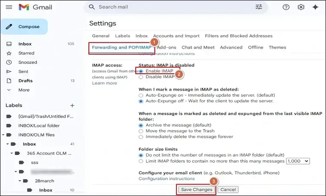Screen dimensions: 326x196
Task: Show search options filter icon
Action: coord(259,7)
